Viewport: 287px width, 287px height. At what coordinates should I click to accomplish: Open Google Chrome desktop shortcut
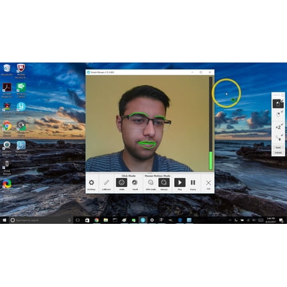7,128
